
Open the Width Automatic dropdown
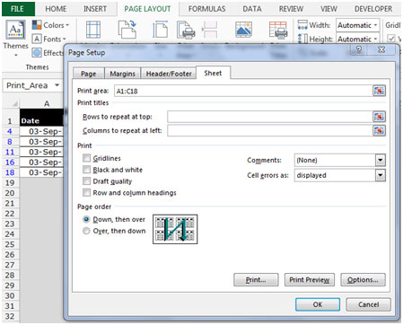tap(358, 25)
